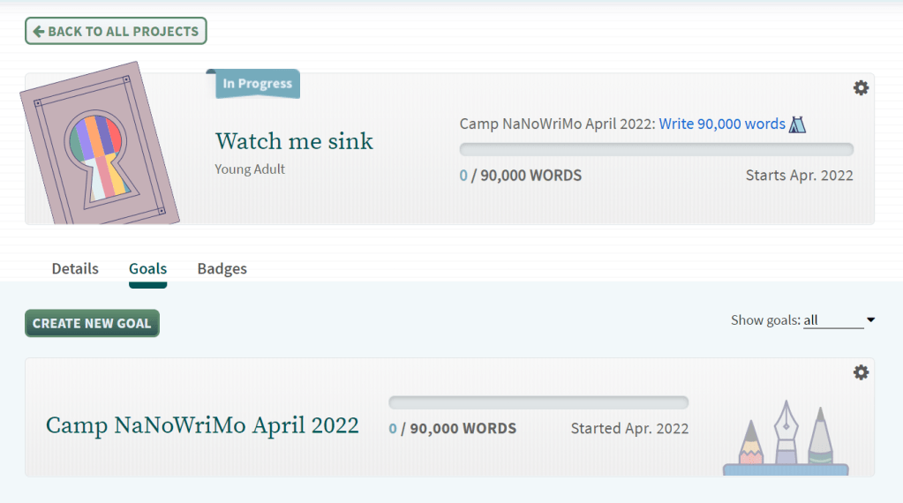Image resolution: width=903 pixels, height=503 pixels.
Task: Click the camp tent icon
Action: tap(797, 124)
